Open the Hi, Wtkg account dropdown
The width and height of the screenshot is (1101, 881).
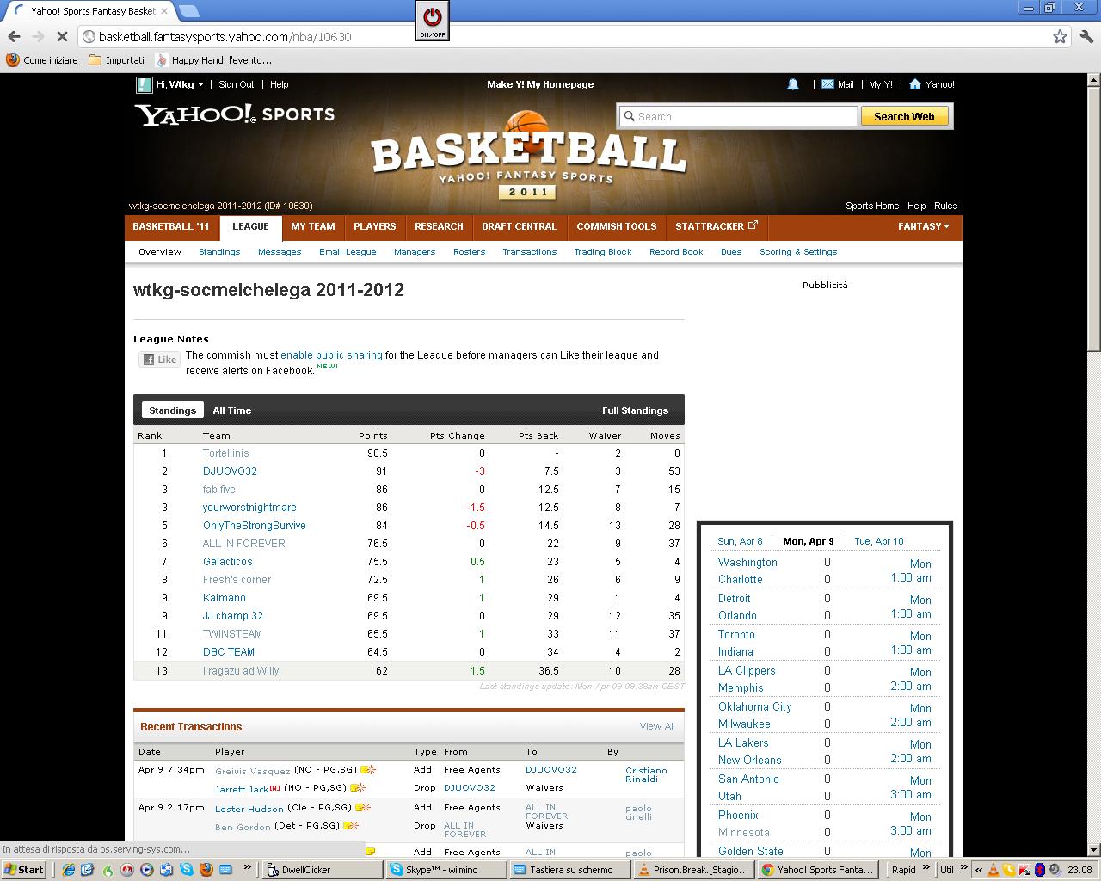click(181, 84)
